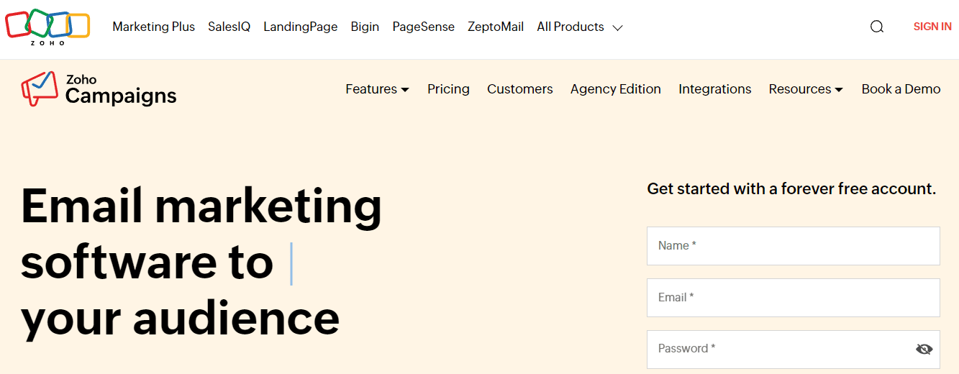Open the Resources dropdown
This screenshot has width=959, height=374.
click(x=805, y=89)
